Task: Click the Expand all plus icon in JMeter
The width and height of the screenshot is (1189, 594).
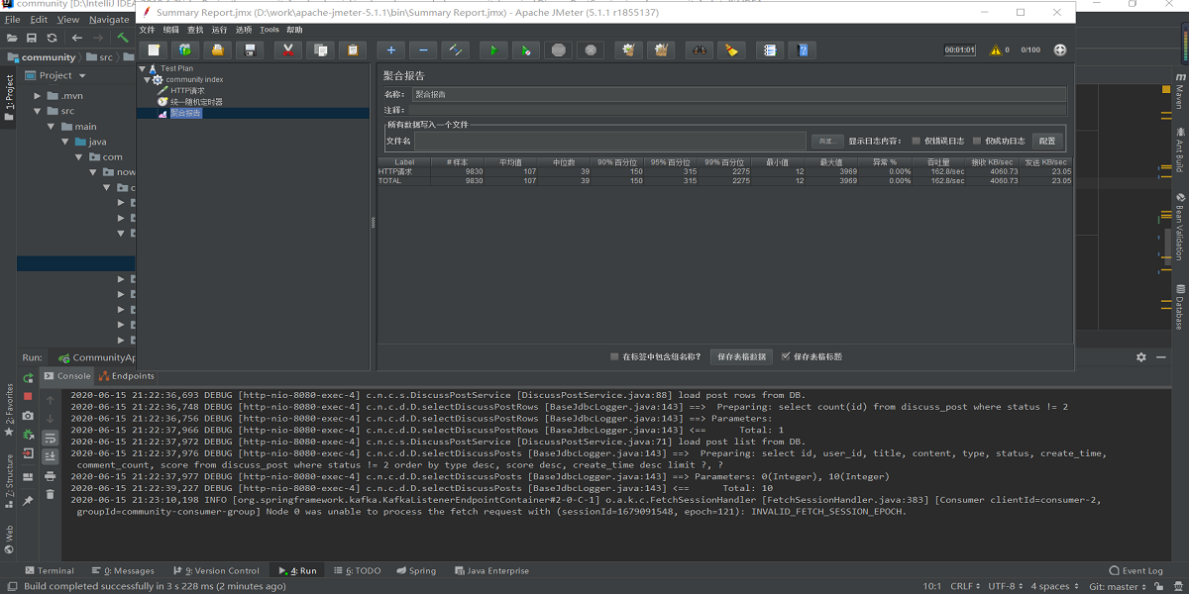Action: [391, 49]
